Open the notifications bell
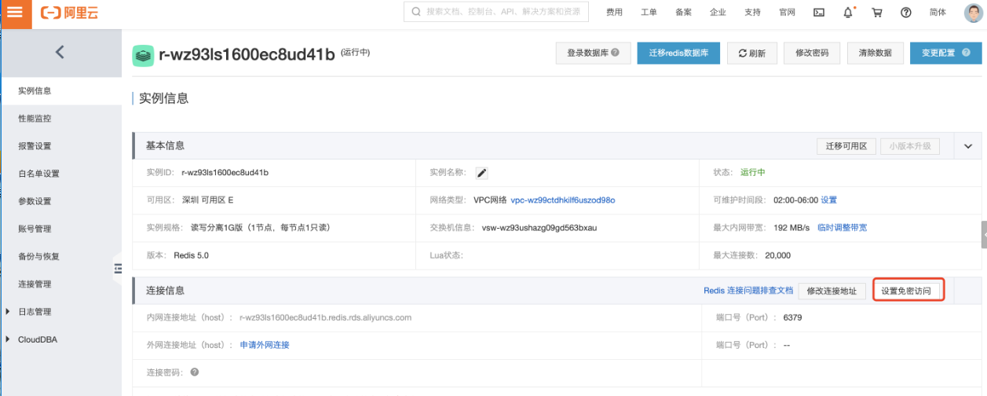 click(848, 13)
